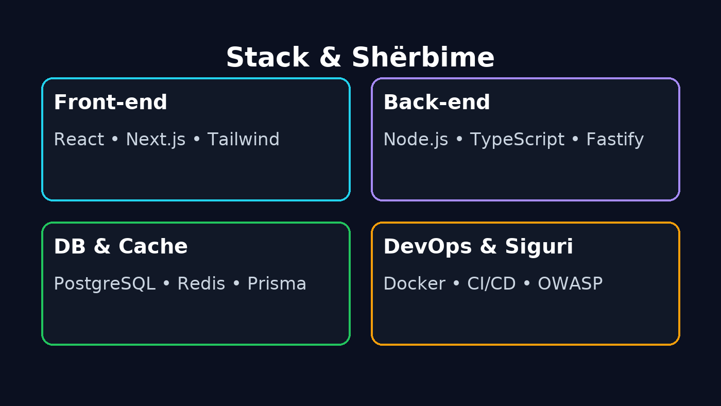Select "Prisma" in the DB & Cache card
Image resolution: width=721 pixels, height=406 pixels.
tap(277, 283)
